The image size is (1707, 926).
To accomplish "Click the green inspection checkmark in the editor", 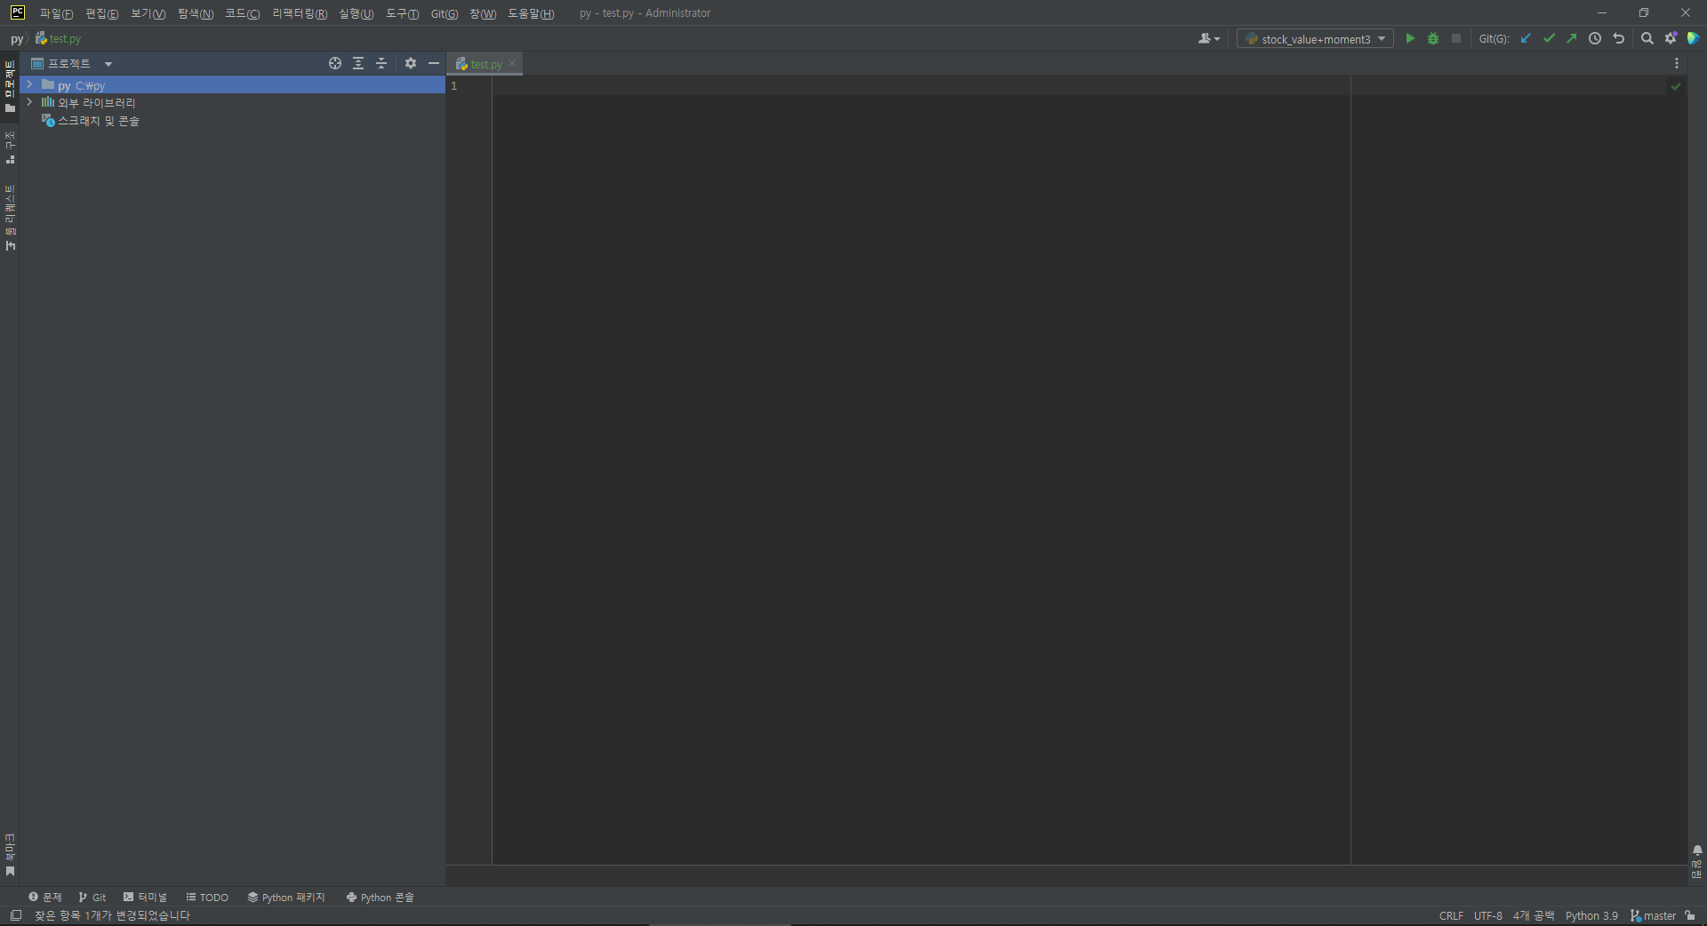I will tap(1676, 86).
